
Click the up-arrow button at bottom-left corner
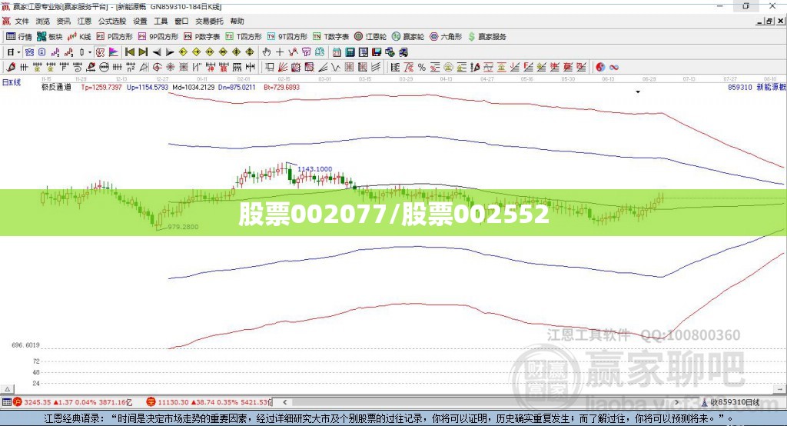[8, 389]
